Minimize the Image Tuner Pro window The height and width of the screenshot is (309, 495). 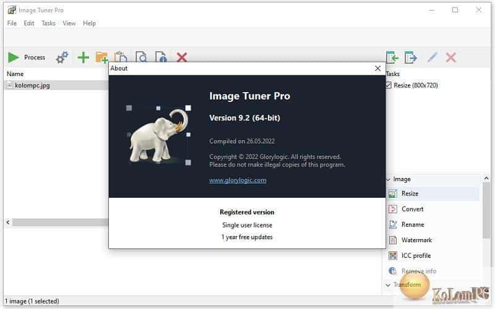pyautogui.click(x=432, y=10)
